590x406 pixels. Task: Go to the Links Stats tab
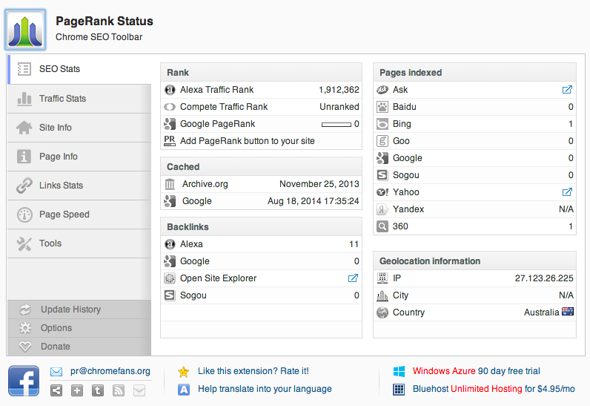(79, 186)
